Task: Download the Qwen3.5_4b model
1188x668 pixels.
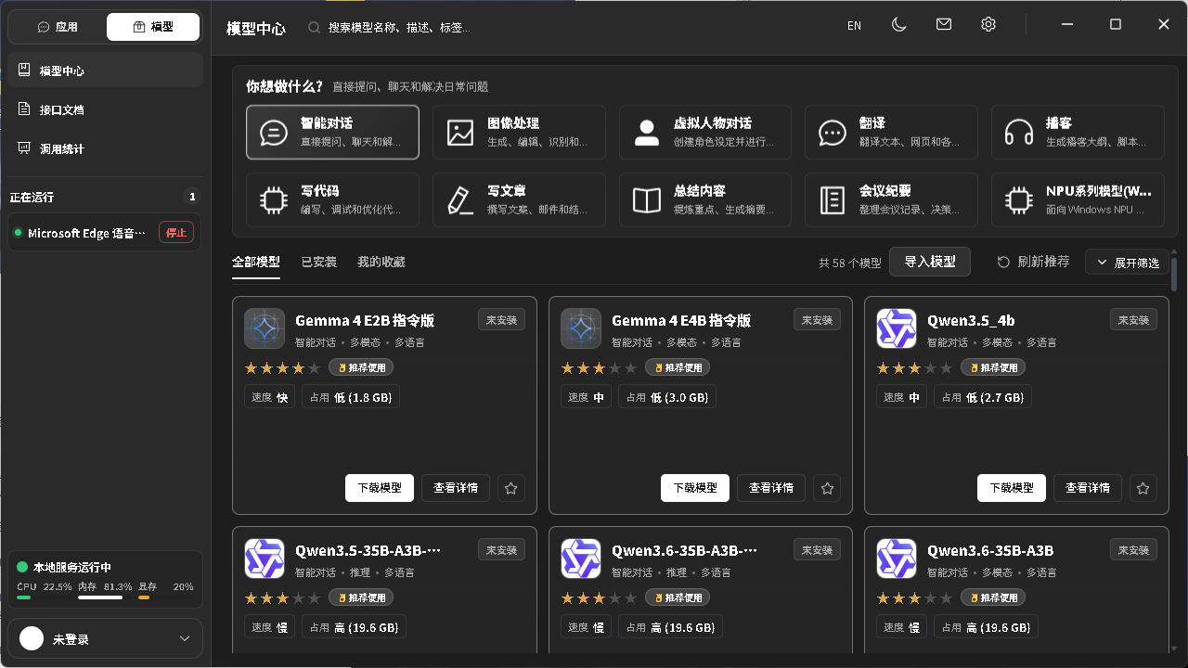Action: click(1012, 487)
